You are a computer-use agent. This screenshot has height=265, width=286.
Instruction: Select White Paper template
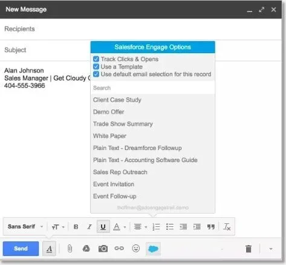tap(153, 136)
